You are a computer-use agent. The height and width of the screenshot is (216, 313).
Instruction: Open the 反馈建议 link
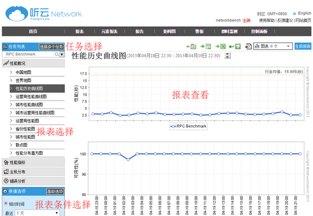click(285, 20)
